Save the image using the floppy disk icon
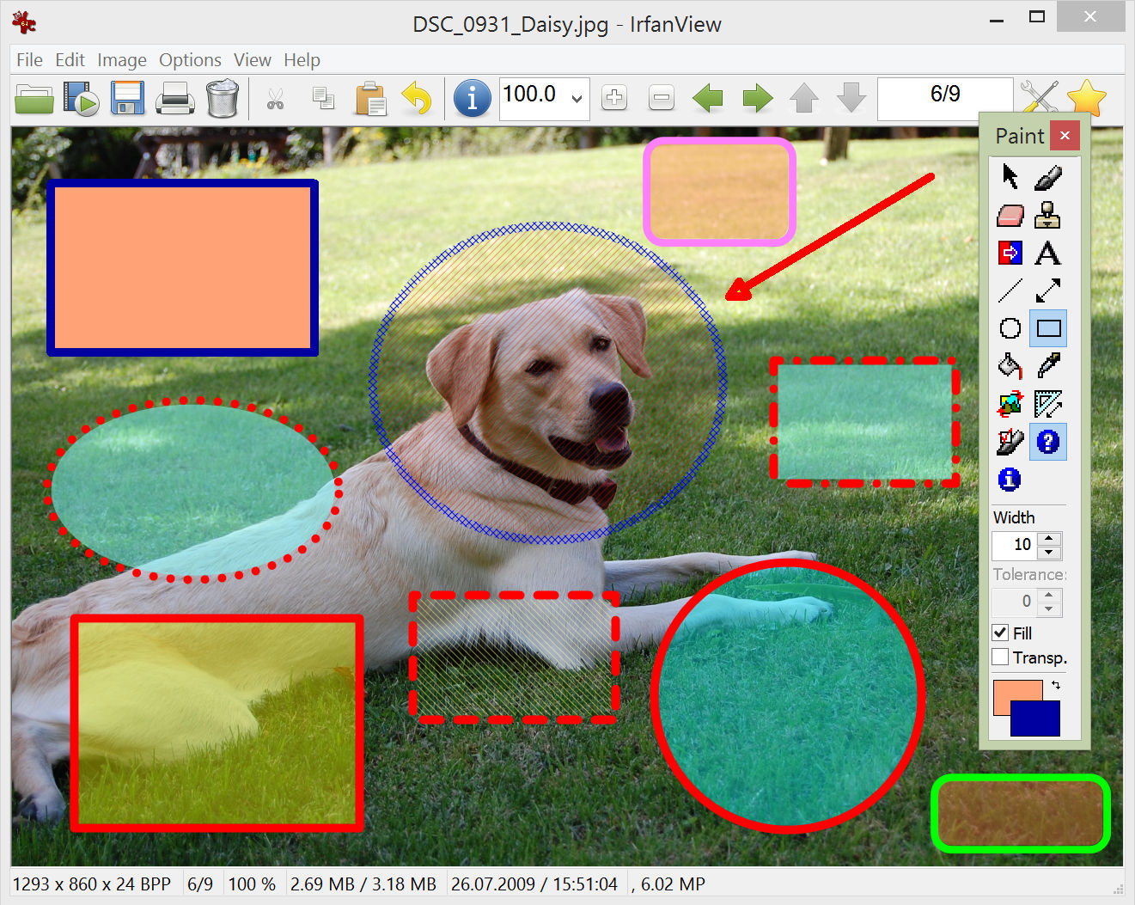 (128, 98)
